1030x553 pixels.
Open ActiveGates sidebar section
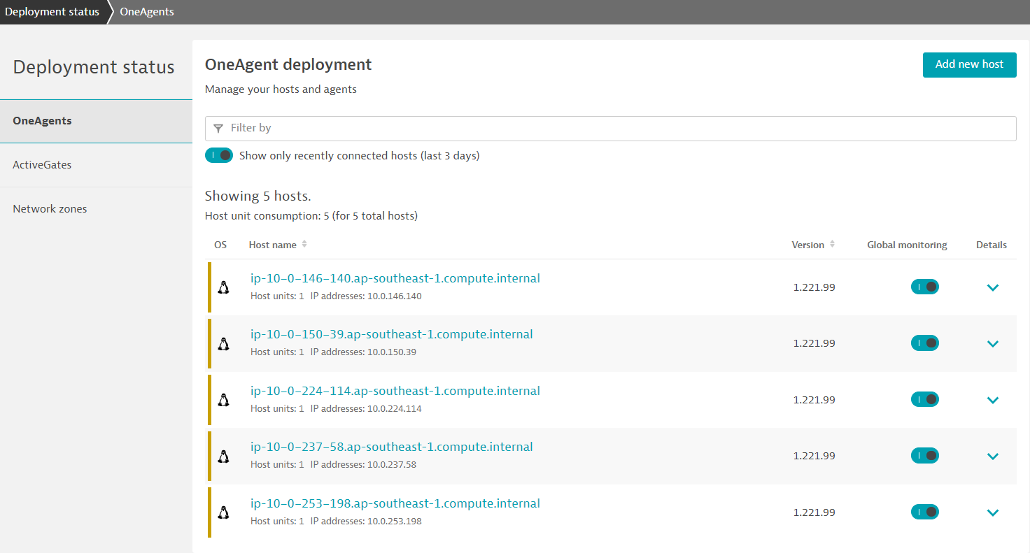pos(96,165)
